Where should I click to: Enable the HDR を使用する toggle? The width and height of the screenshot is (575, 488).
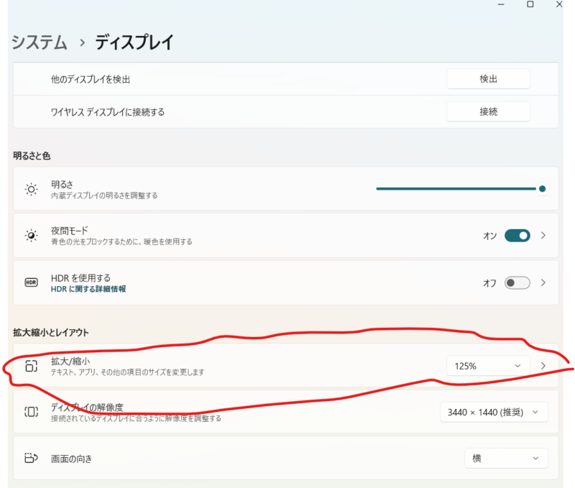tap(517, 282)
